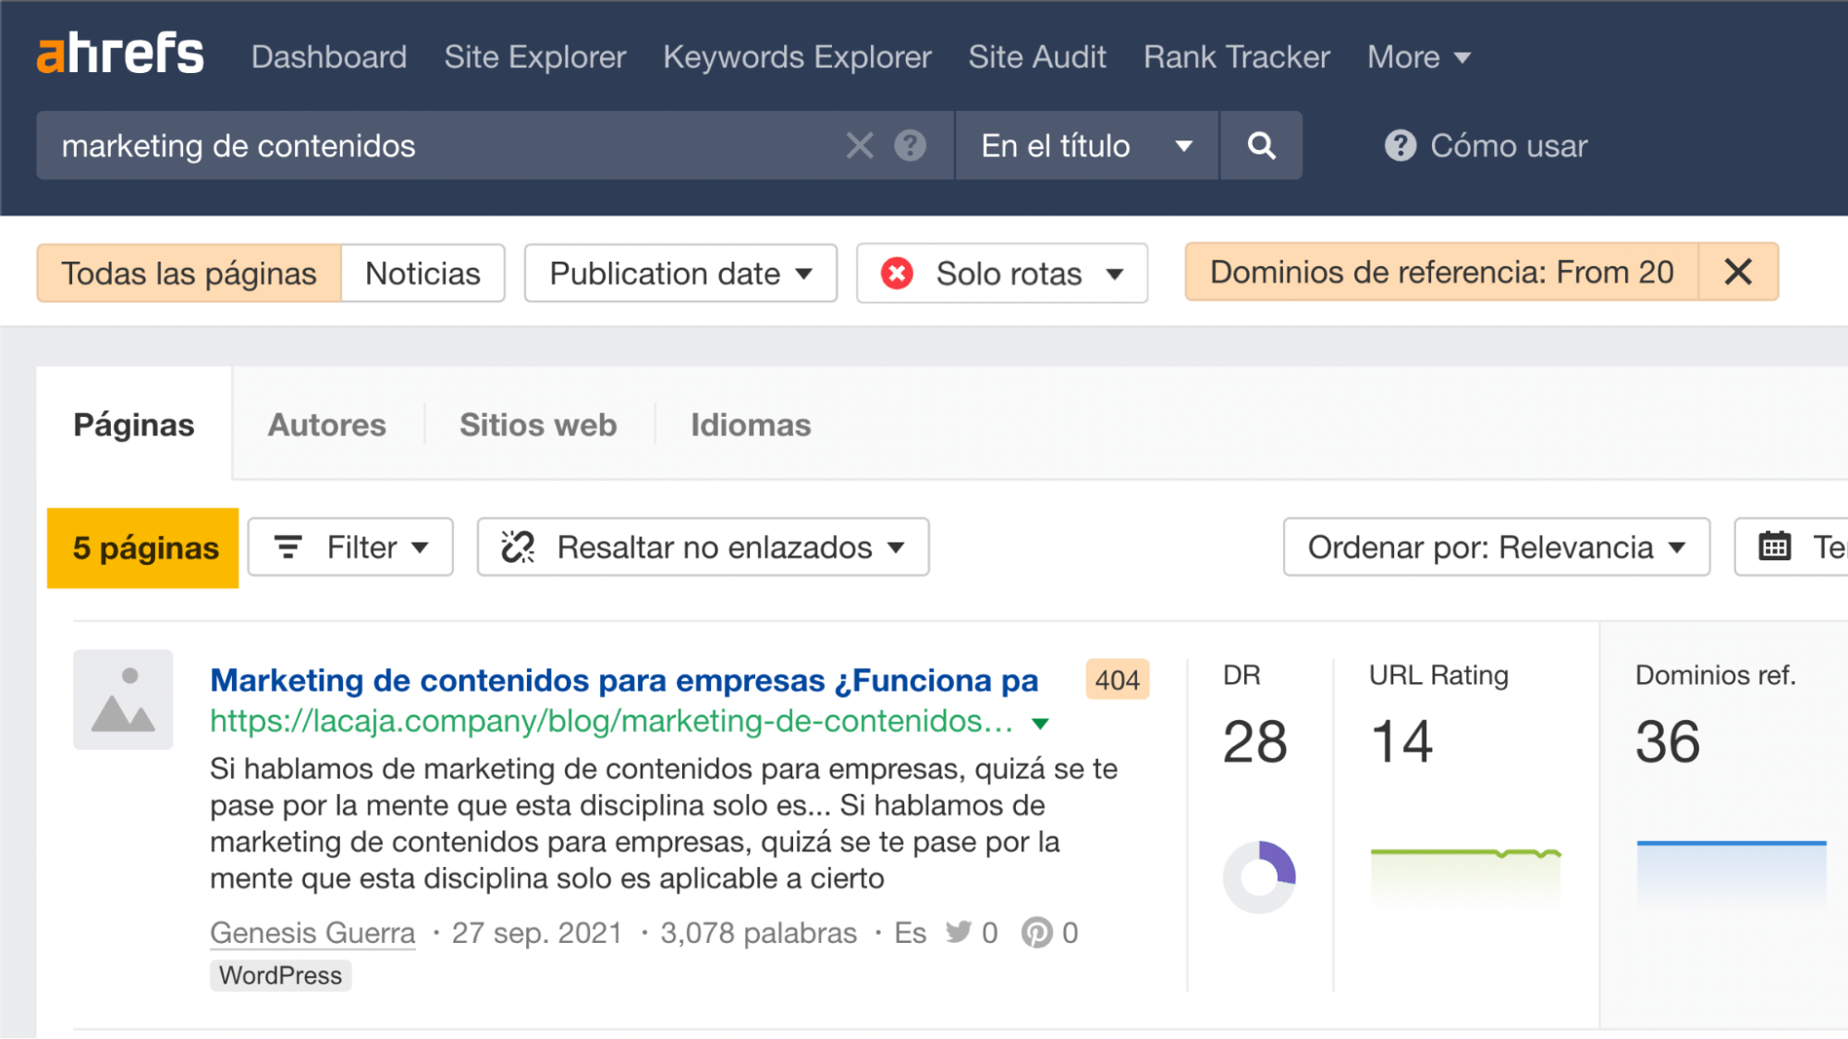
Task: Switch to the Autores tab
Action: (x=327, y=424)
